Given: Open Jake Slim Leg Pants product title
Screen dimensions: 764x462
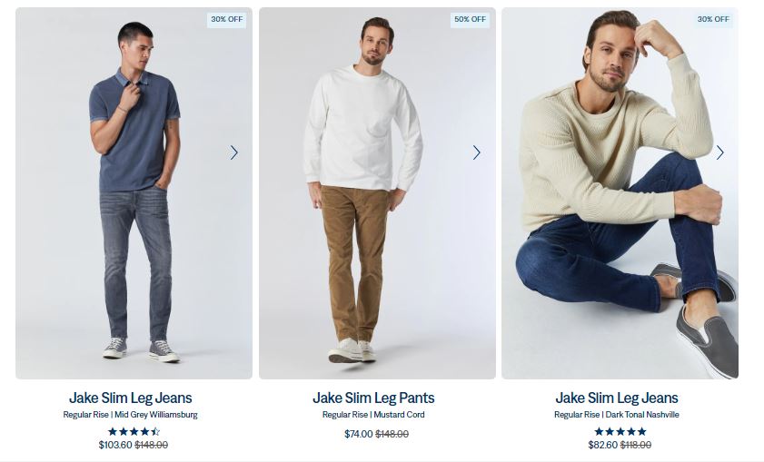Looking at the screenshot, I should (x=373, y=398).
